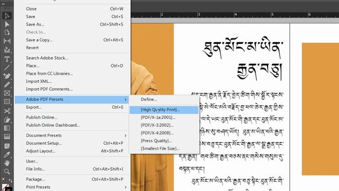The width and height of the screenshot is (339, 191).
Task: Click the fill color swatch in toolbar
Action: pos(5,187)
